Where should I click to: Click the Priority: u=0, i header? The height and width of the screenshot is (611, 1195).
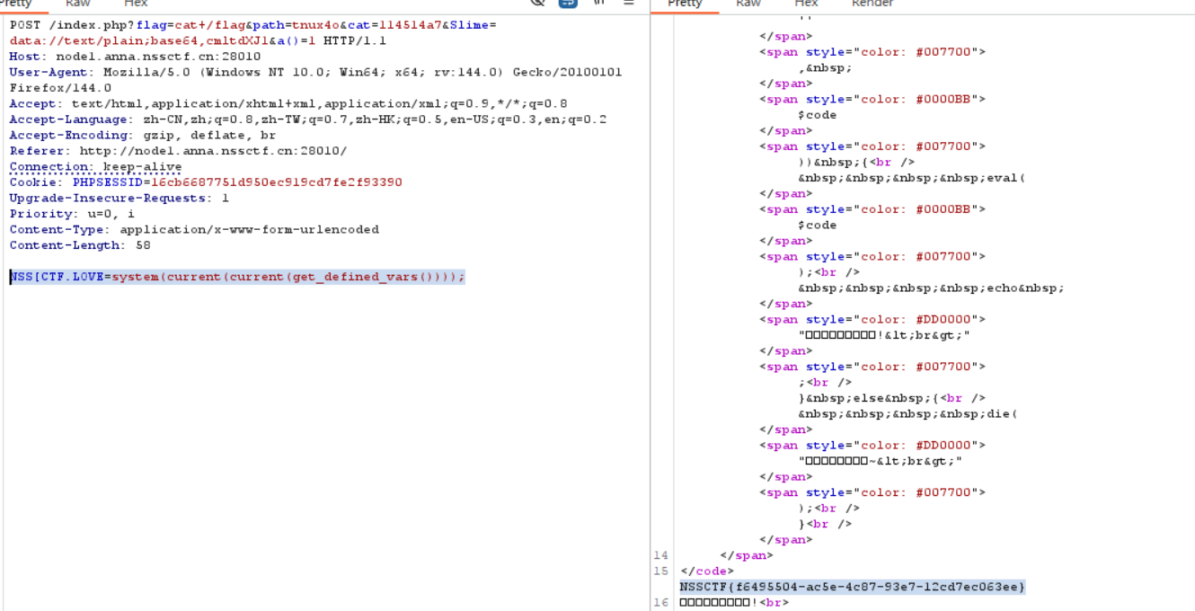(72, 214)
